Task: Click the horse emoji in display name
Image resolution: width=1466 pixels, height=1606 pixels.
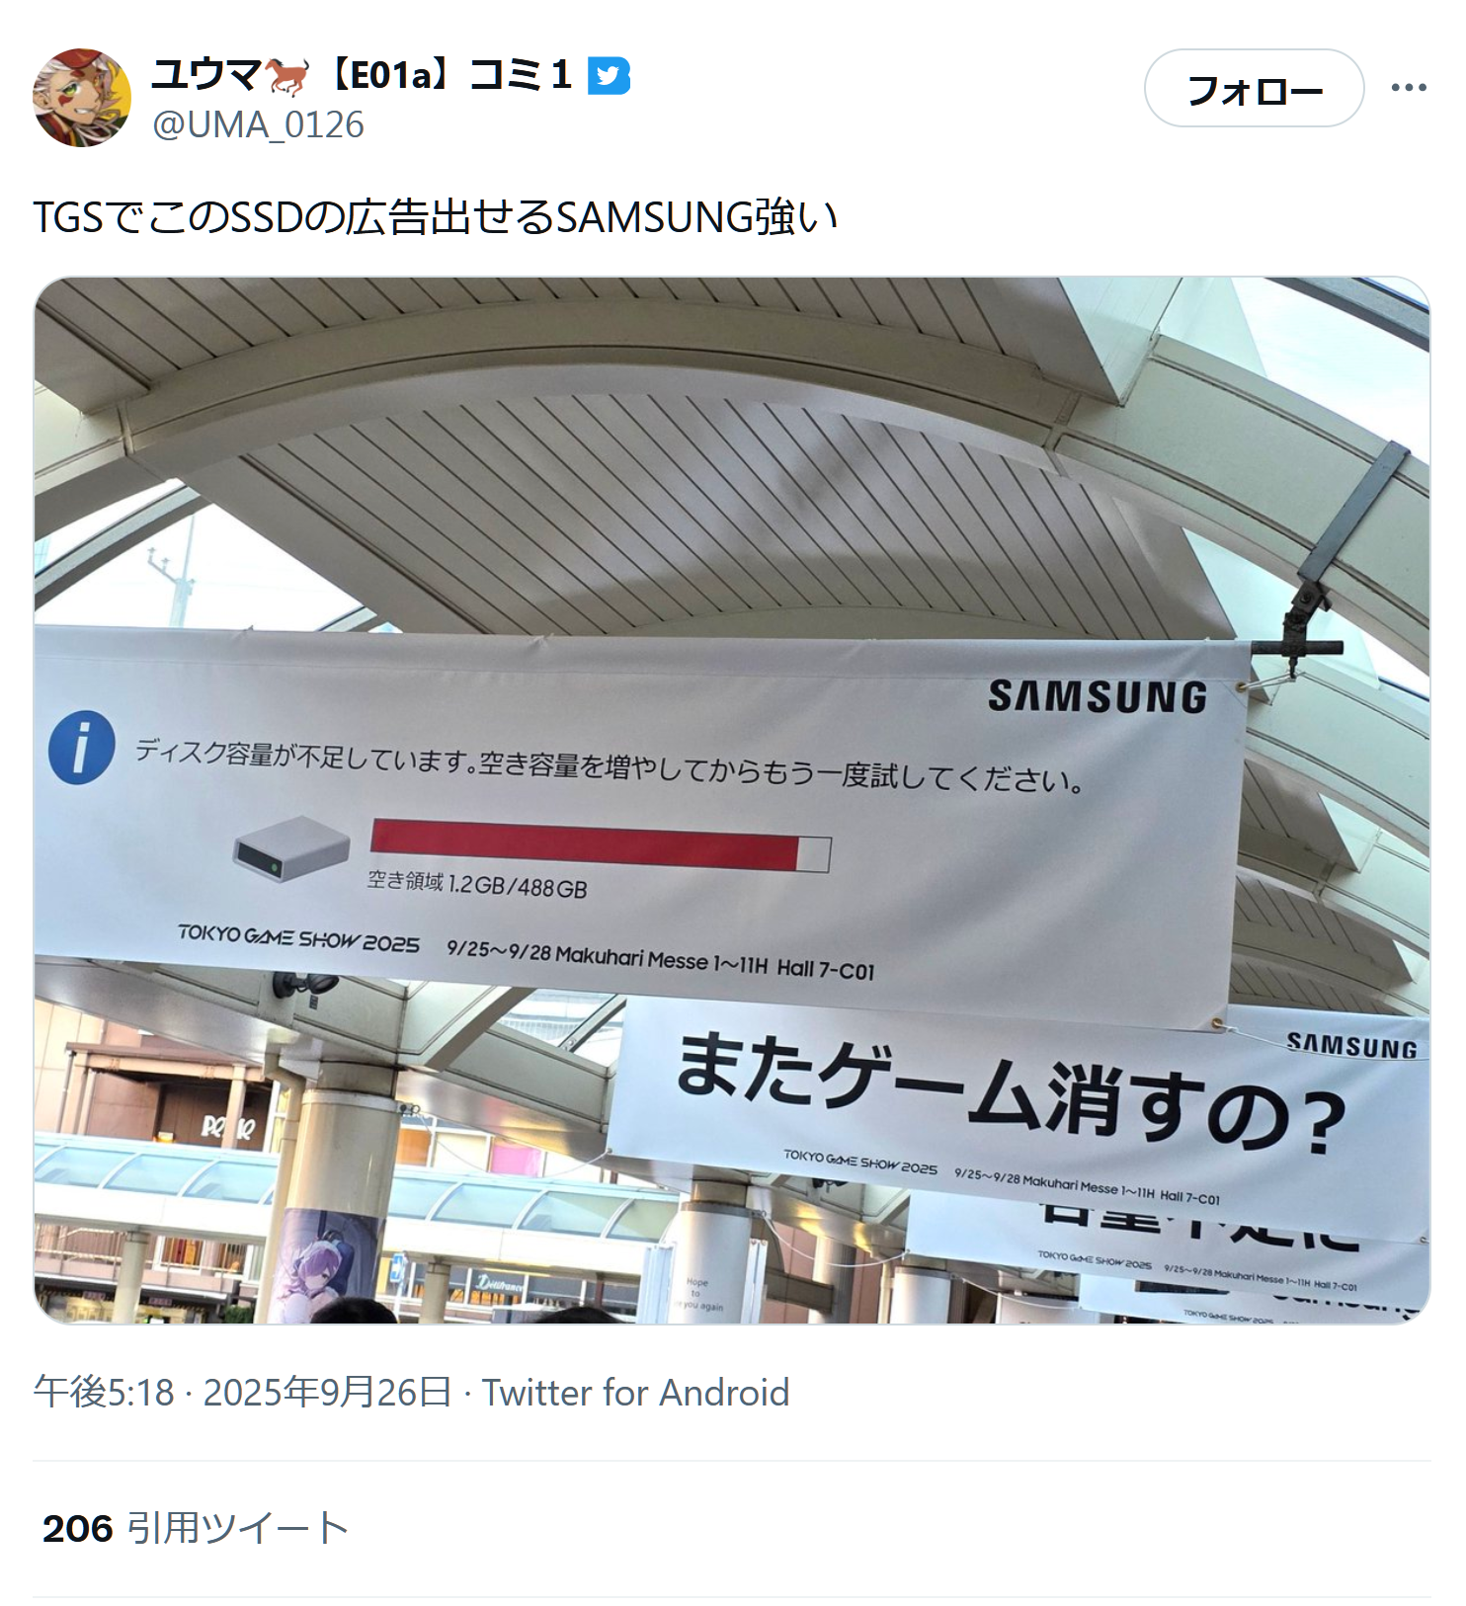Action: pos(286,76)
